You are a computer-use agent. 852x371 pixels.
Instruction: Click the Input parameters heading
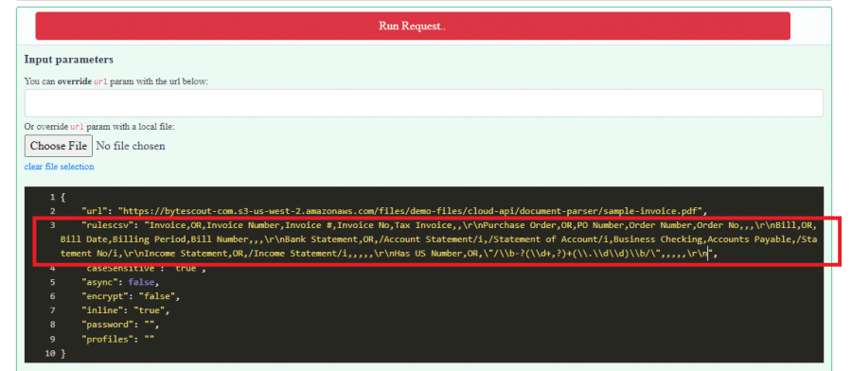click(68, 60)
